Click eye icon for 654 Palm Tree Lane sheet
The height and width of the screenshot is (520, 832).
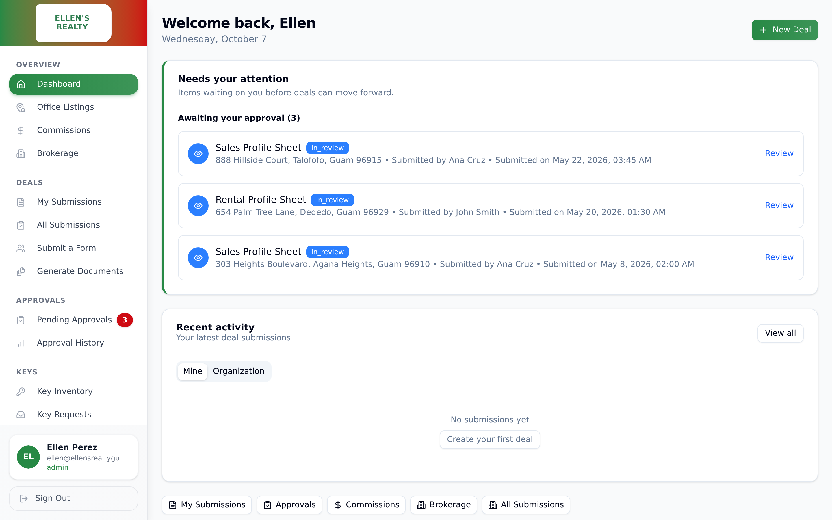[198, 206]
